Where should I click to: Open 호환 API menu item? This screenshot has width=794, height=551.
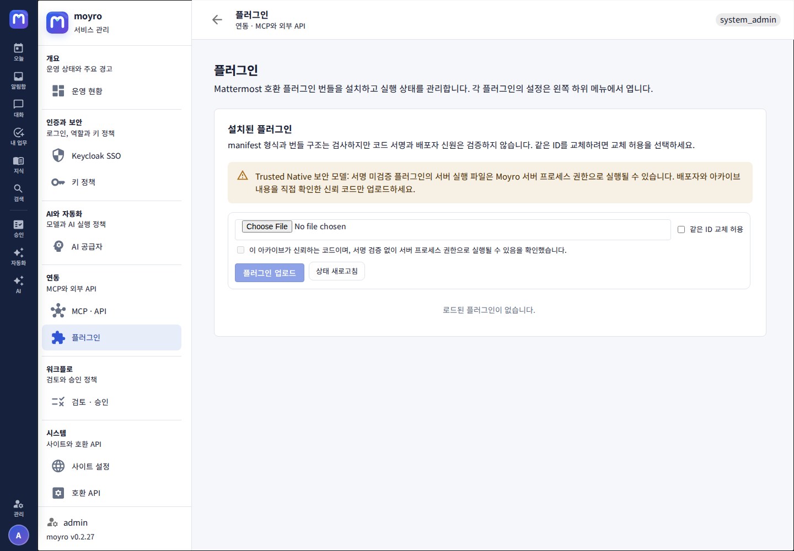pos(111,493)
